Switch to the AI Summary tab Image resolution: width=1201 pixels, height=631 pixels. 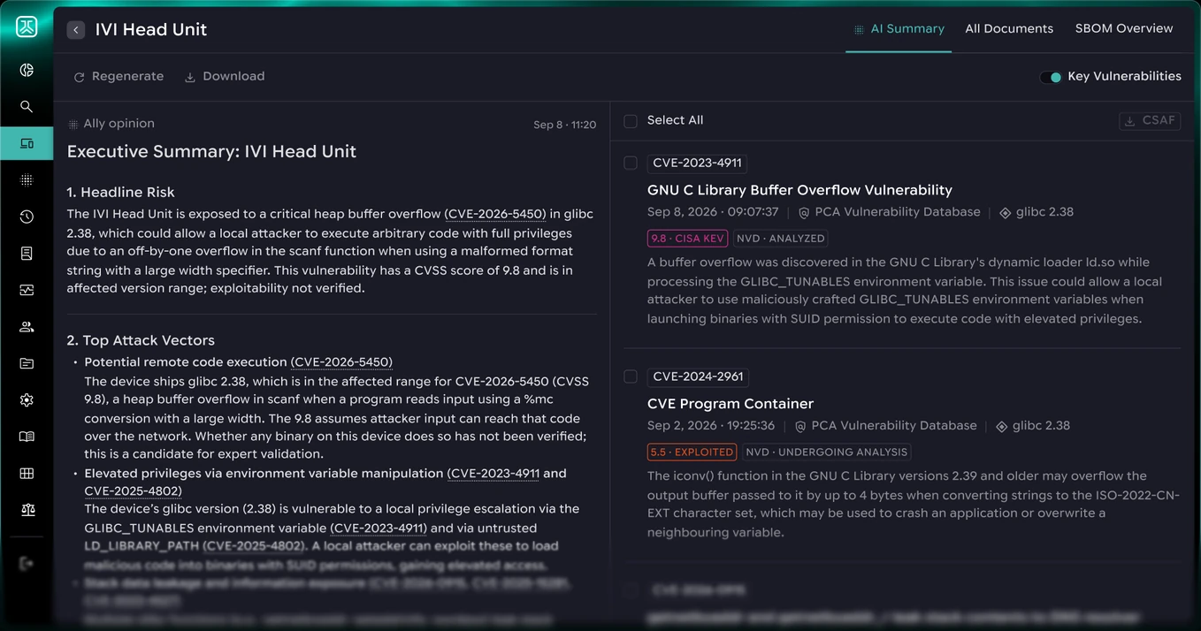click(899, 29)
